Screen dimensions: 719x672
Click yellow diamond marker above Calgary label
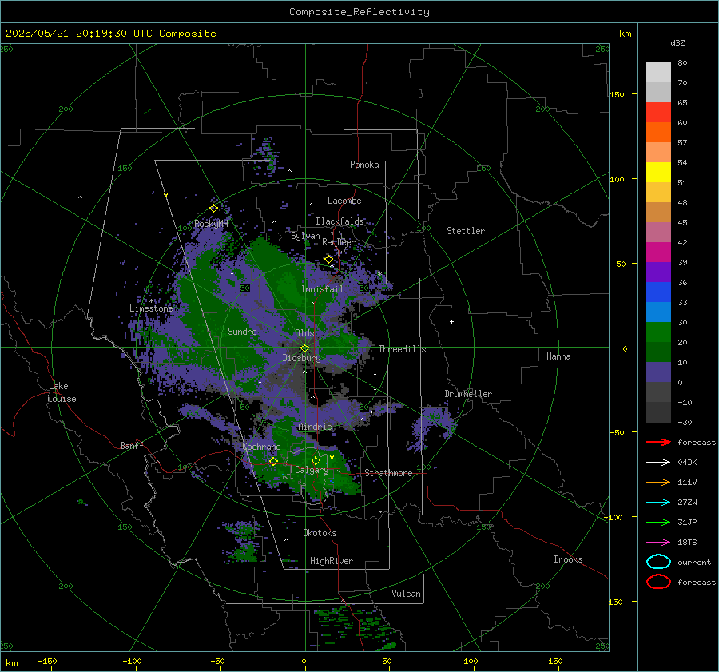pyautogui.click(x=316, y=460)
